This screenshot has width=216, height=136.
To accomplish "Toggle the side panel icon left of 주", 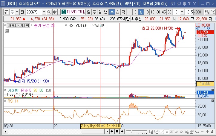I will (6, 12).
